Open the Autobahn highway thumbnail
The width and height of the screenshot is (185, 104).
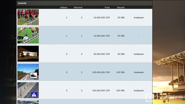click(x=28, y=90)
